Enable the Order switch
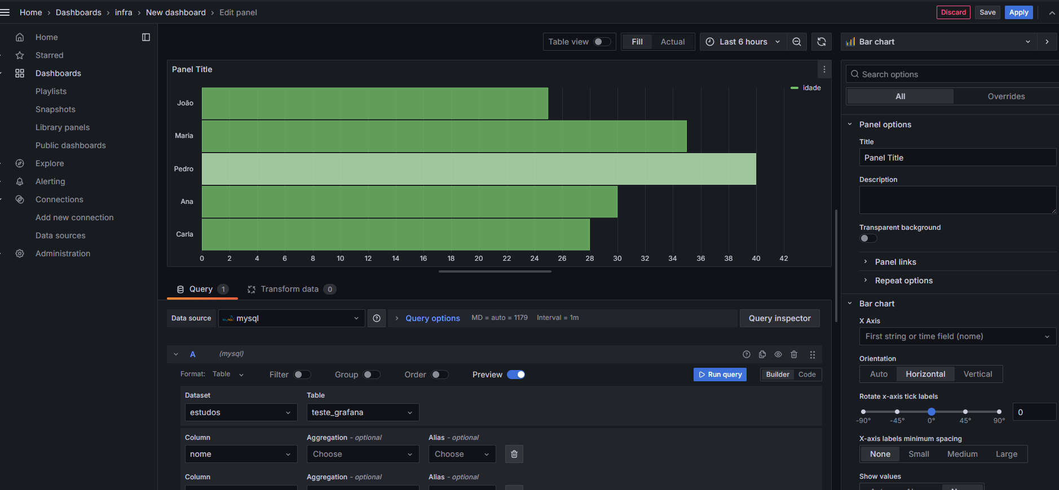 [440, 375]
